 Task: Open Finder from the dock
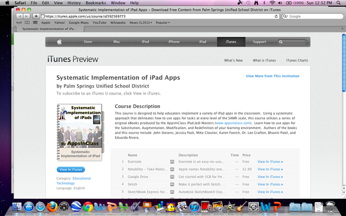pos(17,207)
